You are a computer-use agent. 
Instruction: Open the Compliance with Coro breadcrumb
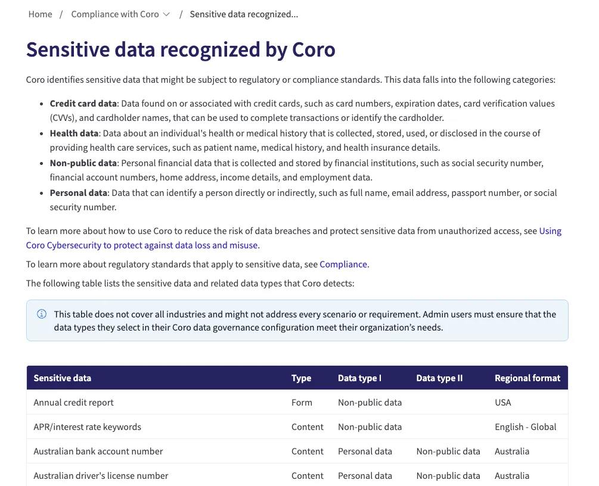coord(115,14)
